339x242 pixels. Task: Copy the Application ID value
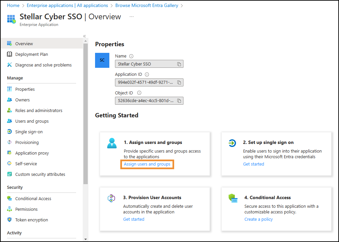tap(179, 82)
